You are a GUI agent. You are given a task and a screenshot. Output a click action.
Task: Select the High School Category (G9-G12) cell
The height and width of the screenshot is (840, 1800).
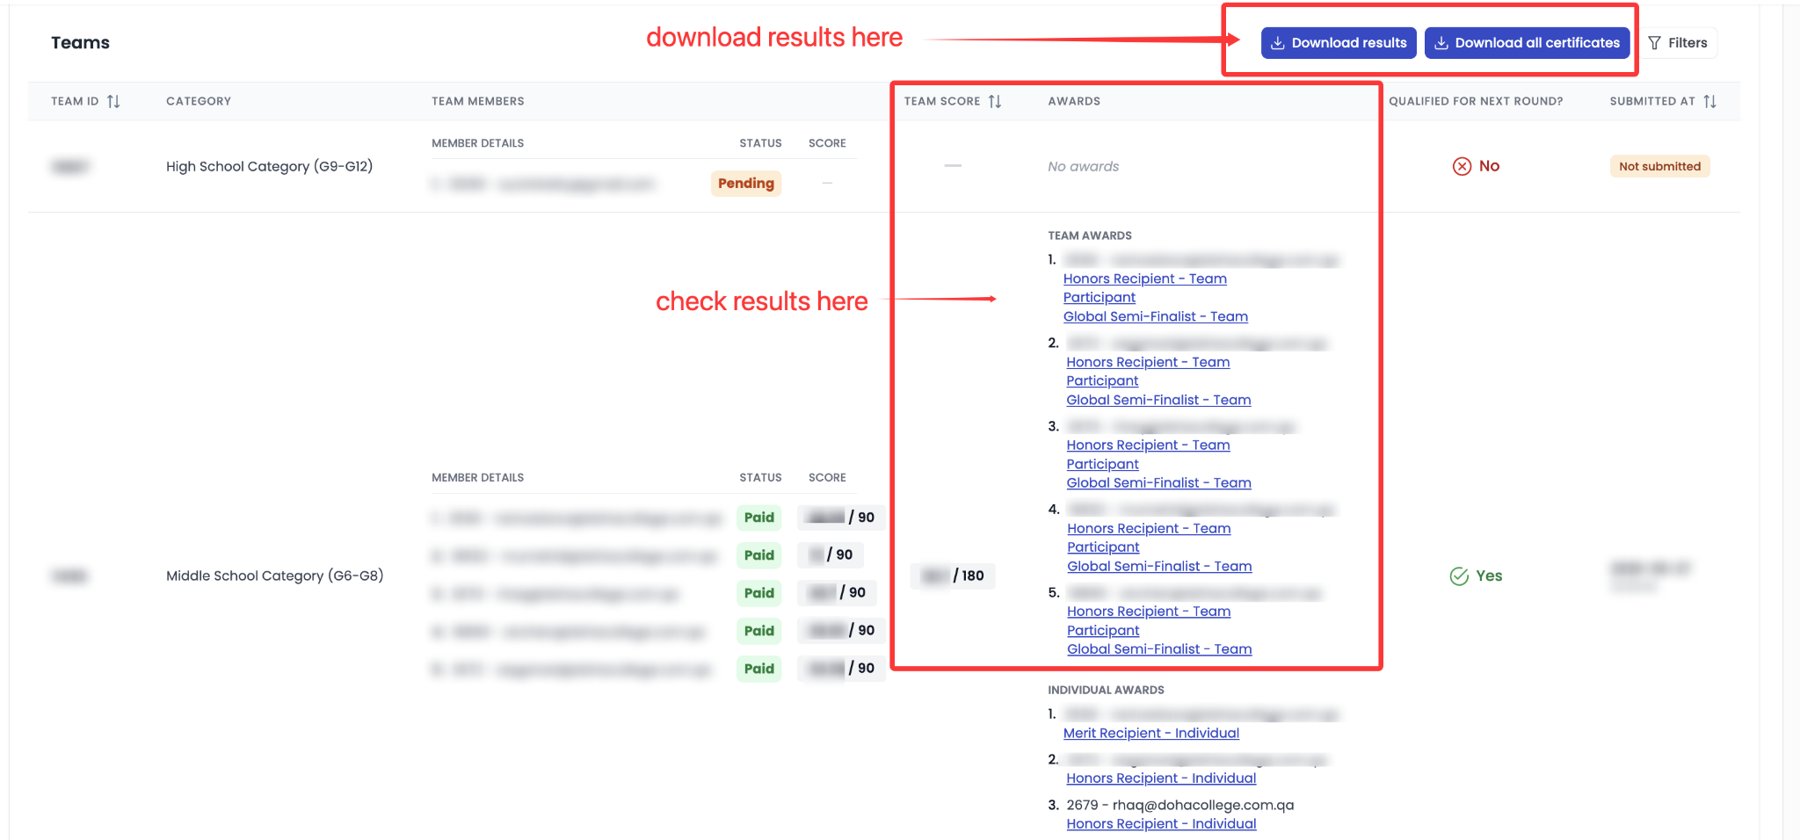(269, 167)
